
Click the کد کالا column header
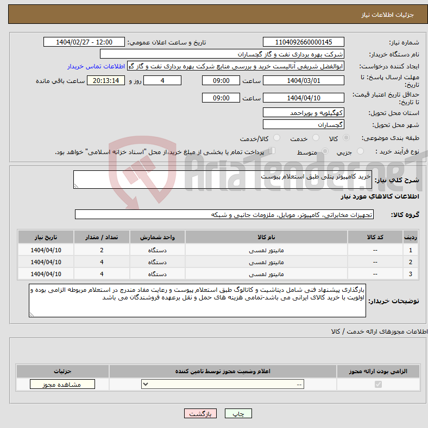[375, 237]
